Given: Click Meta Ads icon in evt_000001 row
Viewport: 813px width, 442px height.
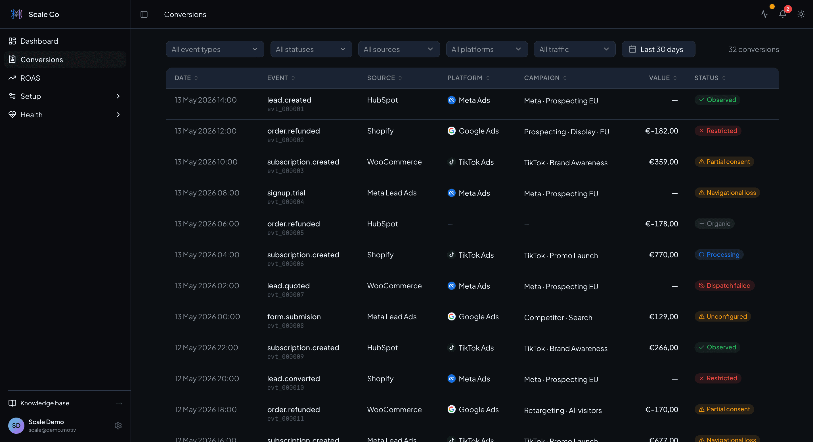Looking at the screenshot, I should [x=452, y=100].
